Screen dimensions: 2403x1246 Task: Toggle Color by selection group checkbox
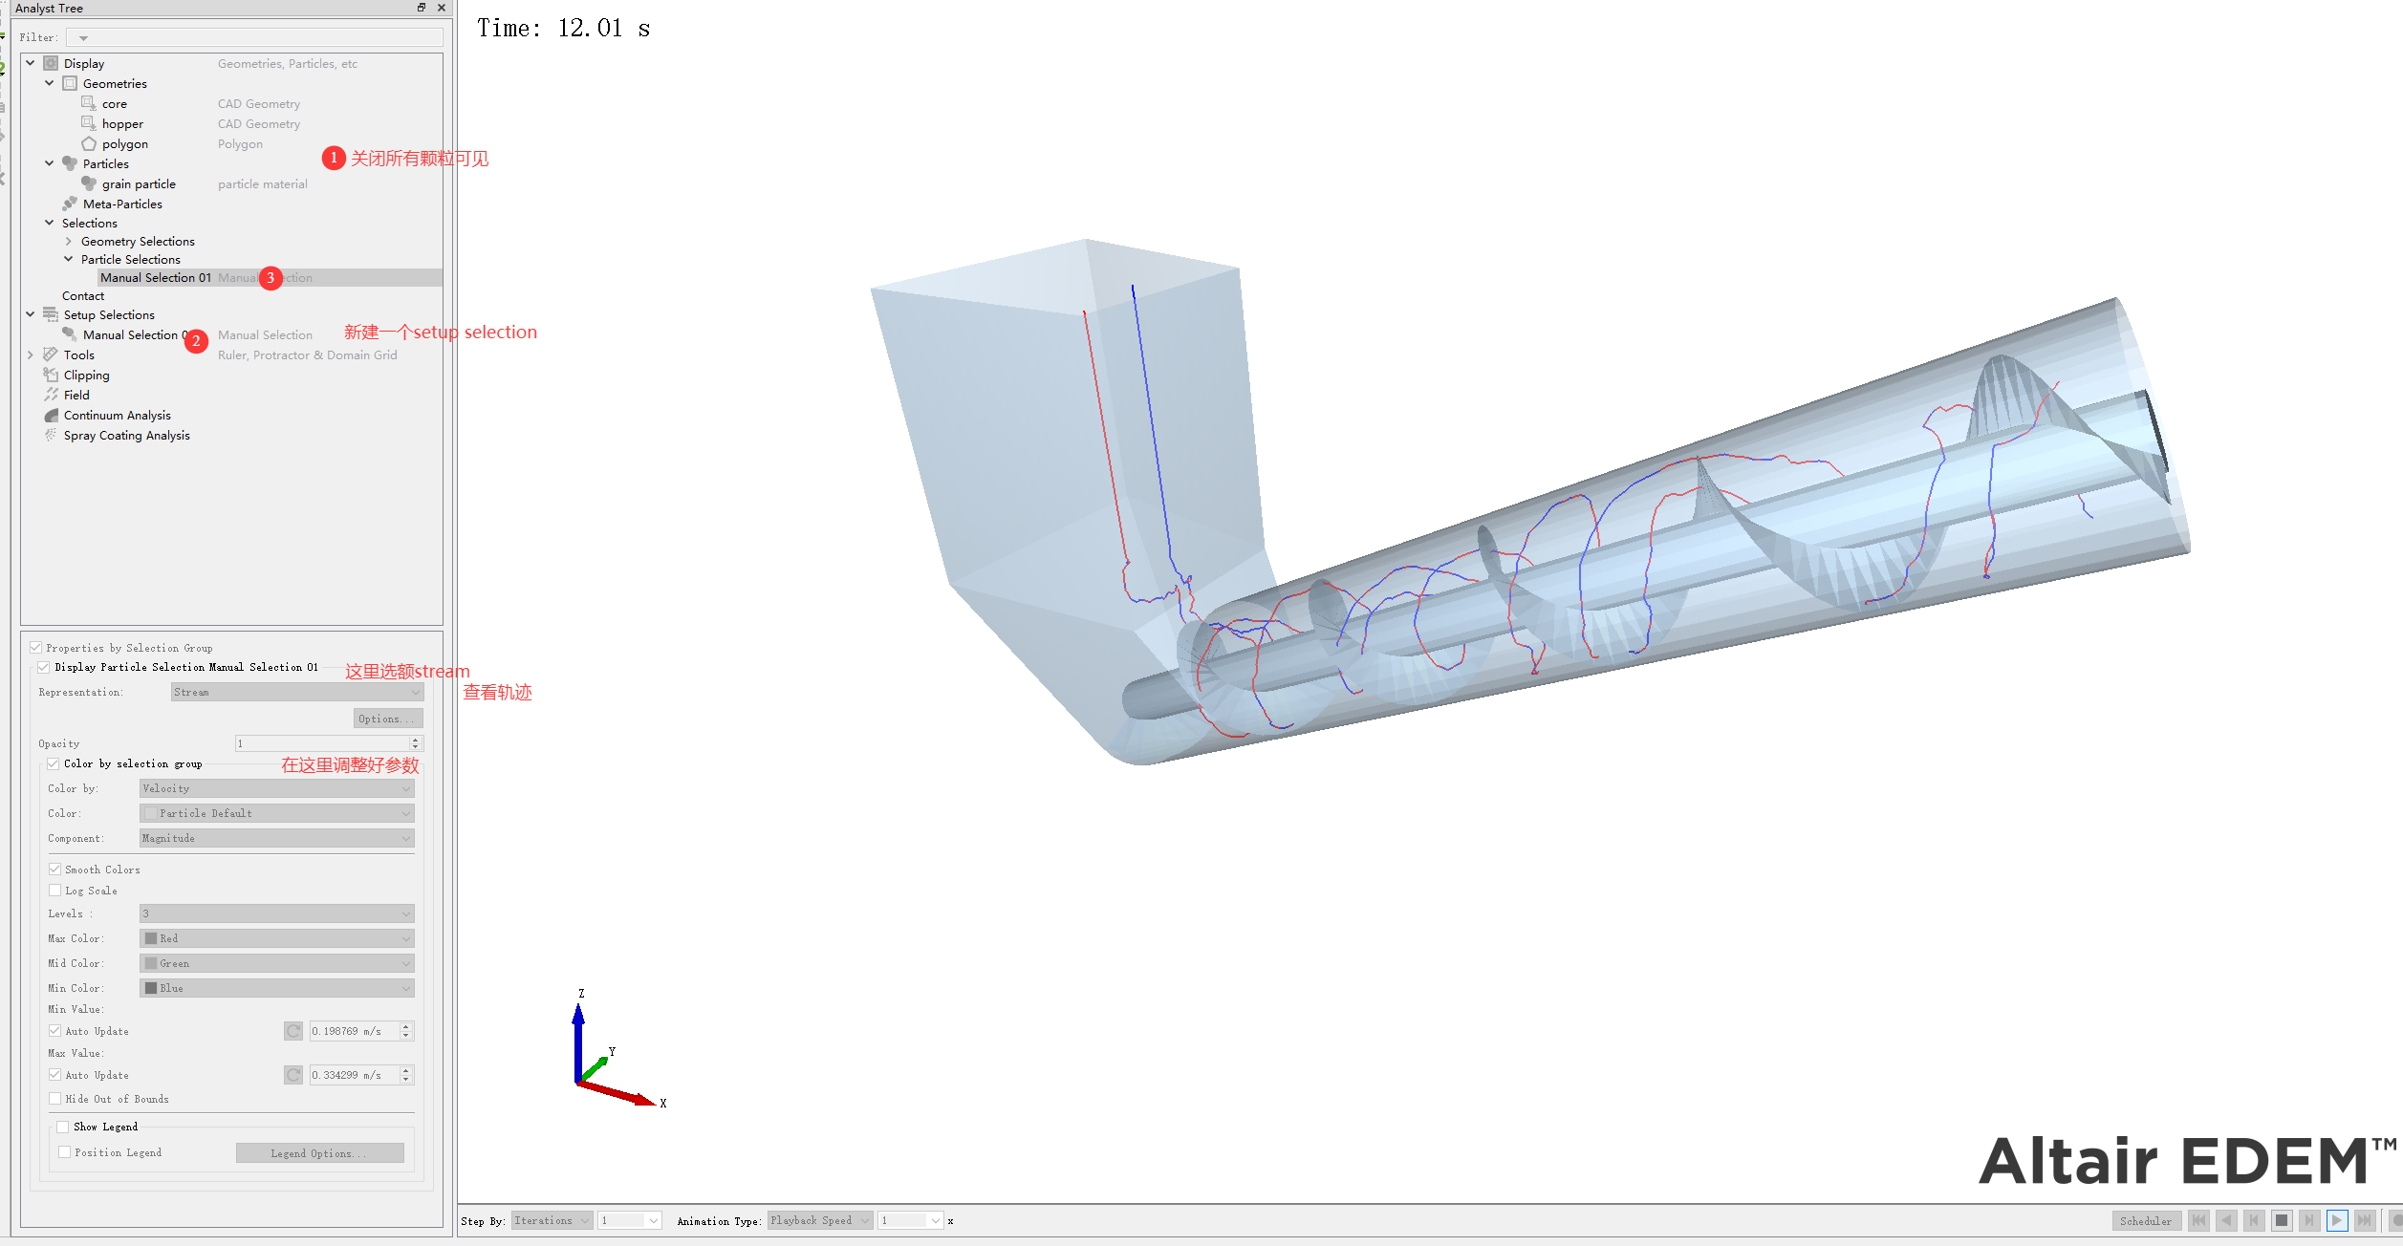tap(54, 763)
